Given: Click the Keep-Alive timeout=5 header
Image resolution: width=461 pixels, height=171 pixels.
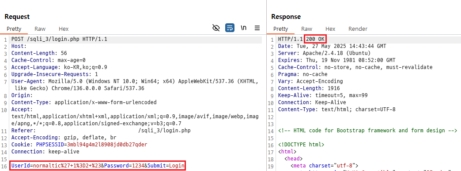Looking at the screenshot, I should [322, 95].
